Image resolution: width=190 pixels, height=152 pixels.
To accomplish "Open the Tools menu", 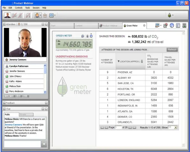I will point(27,8).
